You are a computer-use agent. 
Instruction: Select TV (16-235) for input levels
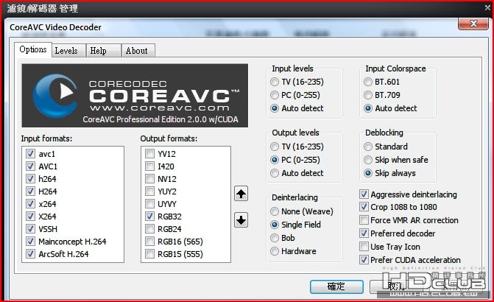[275, 82]
